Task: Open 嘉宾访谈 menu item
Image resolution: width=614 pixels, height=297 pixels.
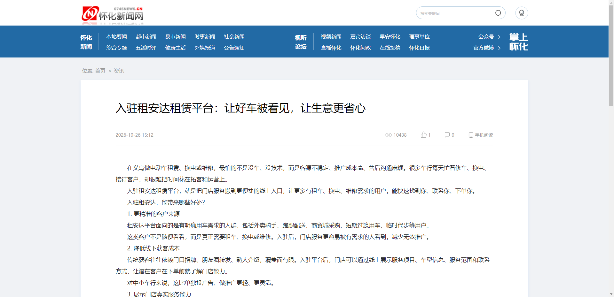Action: [x=360, y=37]
